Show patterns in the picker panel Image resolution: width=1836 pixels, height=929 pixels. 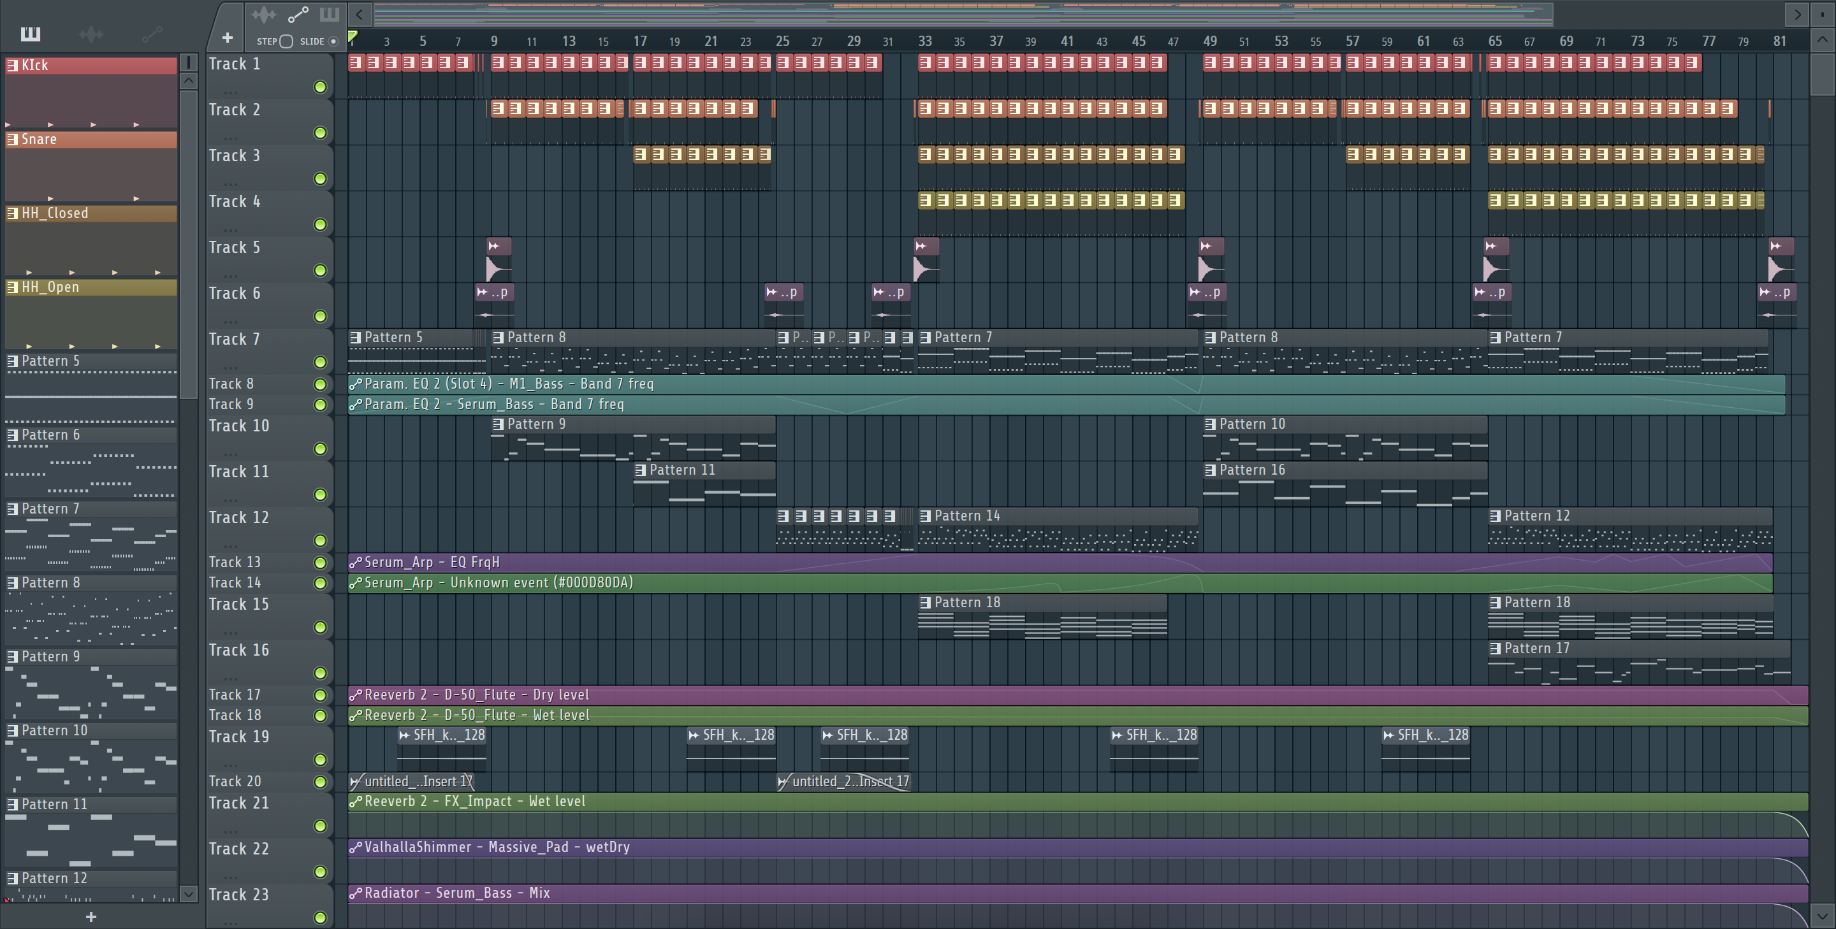[x=31, y=34]
